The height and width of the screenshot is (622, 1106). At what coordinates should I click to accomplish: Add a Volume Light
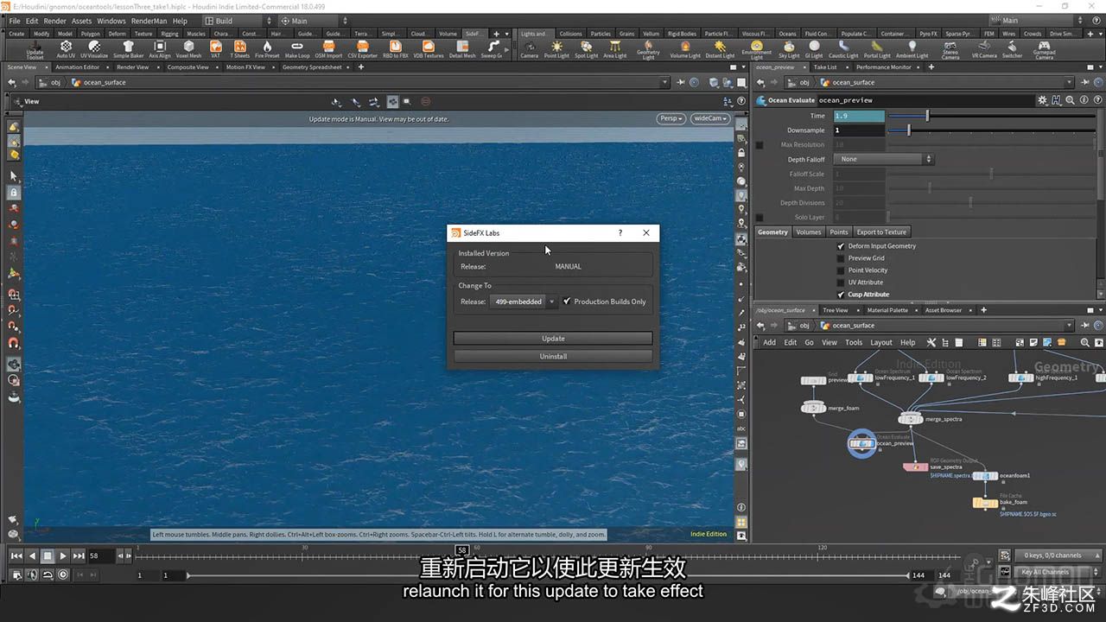pos(685,49)
